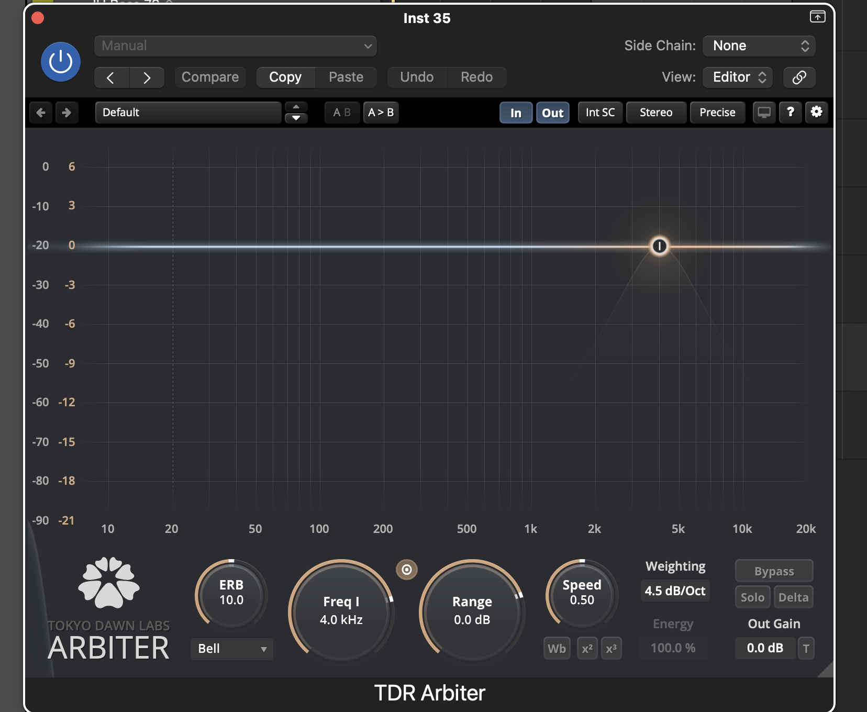Open the View Editor dropdown
Screen dimensions: 867x712
(739, 77)
